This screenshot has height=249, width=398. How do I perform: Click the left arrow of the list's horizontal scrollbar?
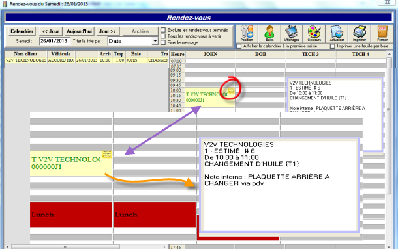click(7, 247)
